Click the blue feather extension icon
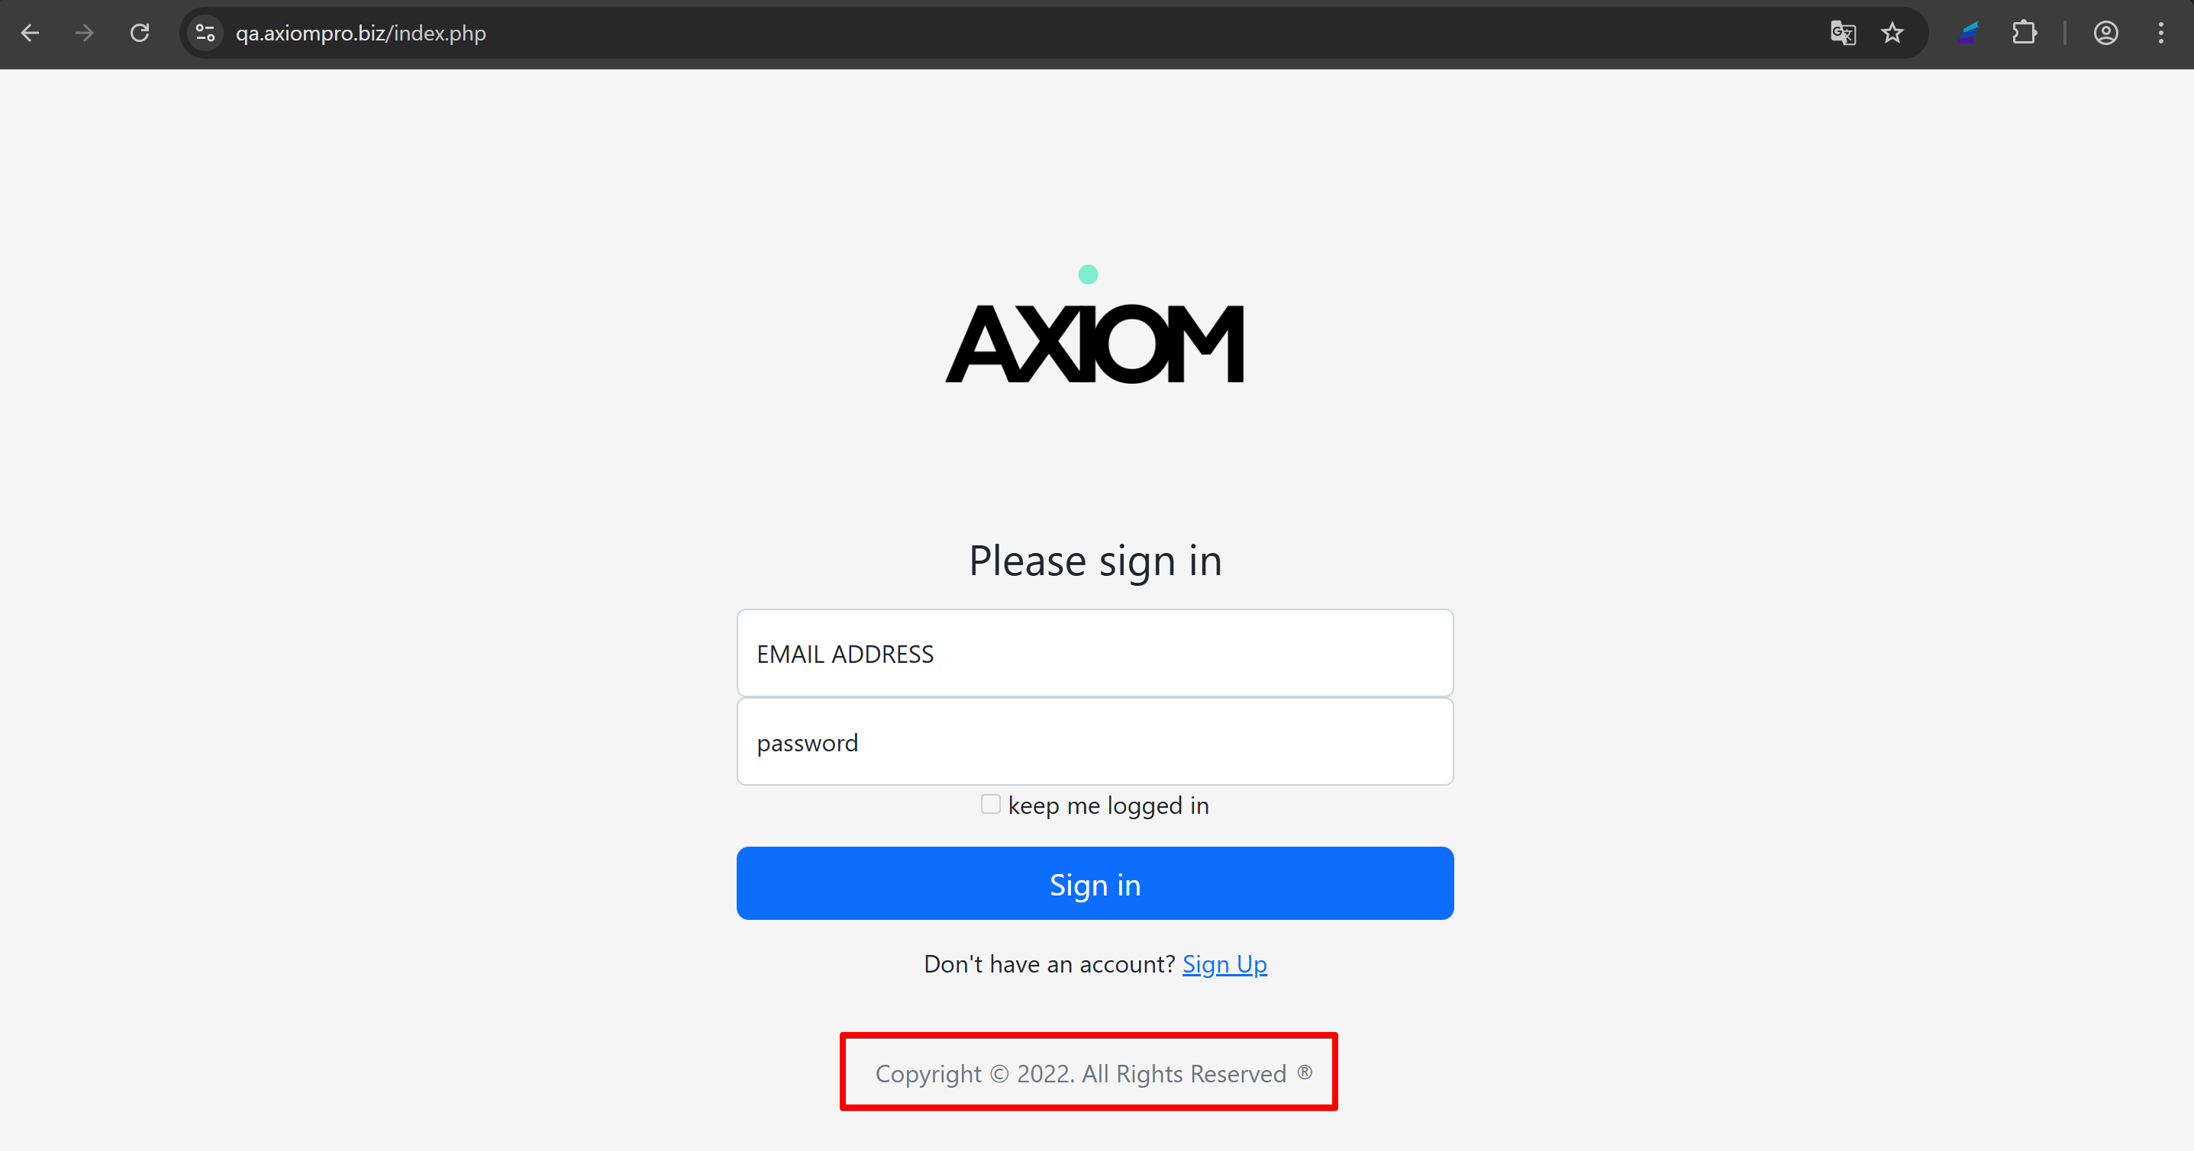The image size is (2194, 1151). click(x=1967, y=33)
